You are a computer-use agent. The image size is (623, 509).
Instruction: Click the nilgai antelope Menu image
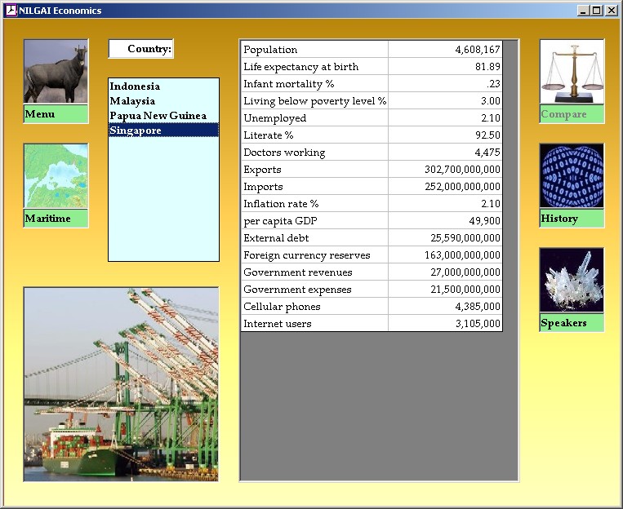[x=56, y=72]
